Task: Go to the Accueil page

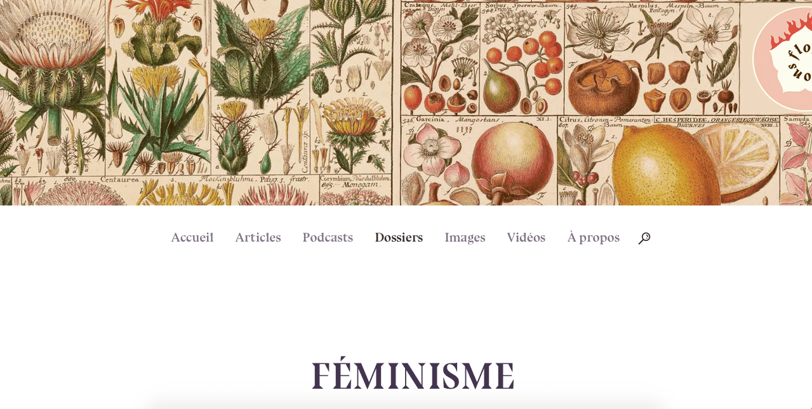Action: (192, 238)
